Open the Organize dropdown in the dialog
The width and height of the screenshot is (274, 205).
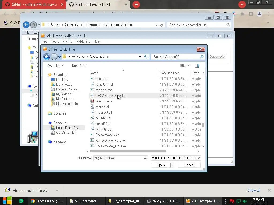55,66
